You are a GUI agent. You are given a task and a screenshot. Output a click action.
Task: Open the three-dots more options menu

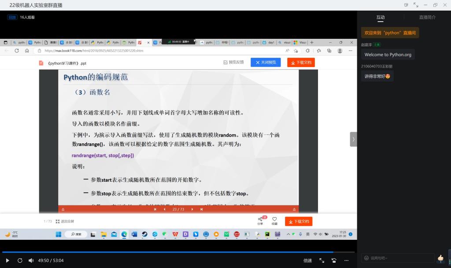[347, 261]
